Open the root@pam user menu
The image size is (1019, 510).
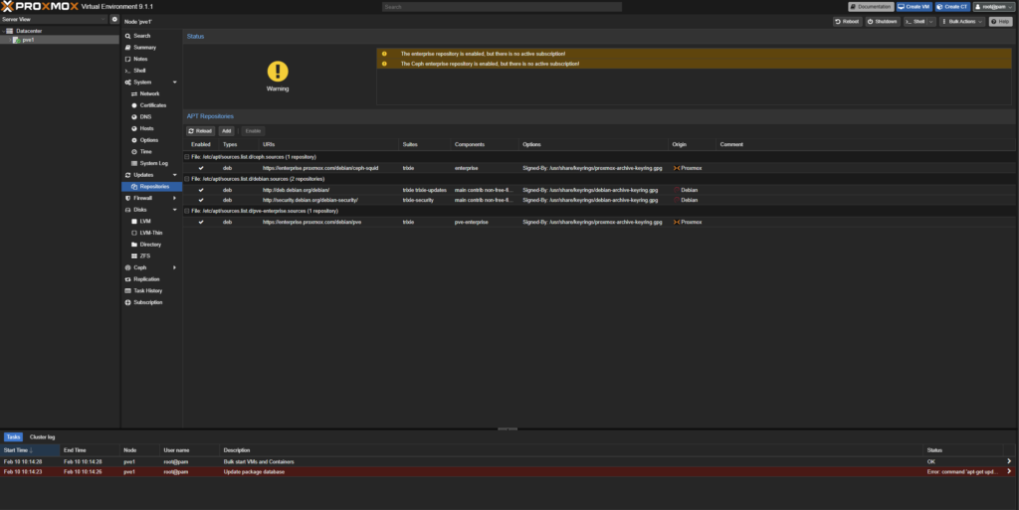click(x=994, y=7)
